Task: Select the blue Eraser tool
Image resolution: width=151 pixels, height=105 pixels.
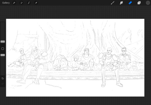Action: pyautogui.click(x=130, y=3)
